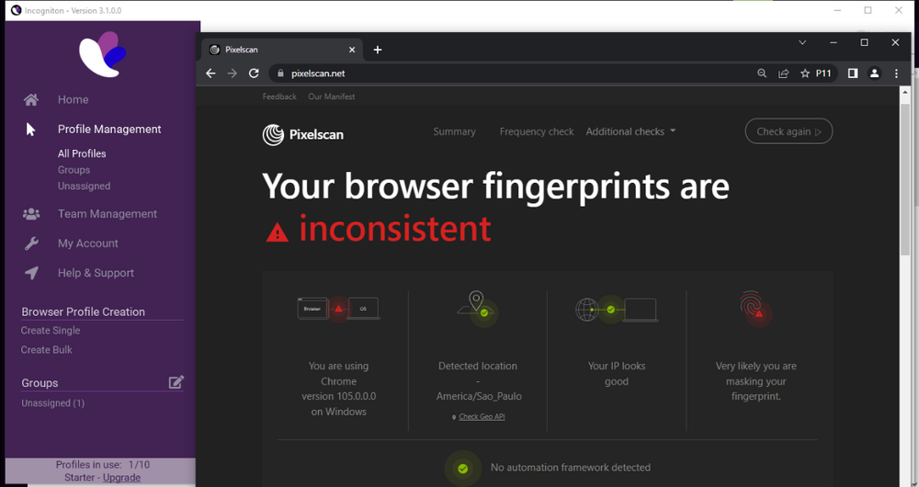Click the Upgrade link
Viewport: 919px width, 487px height.
tap(121, 478)
